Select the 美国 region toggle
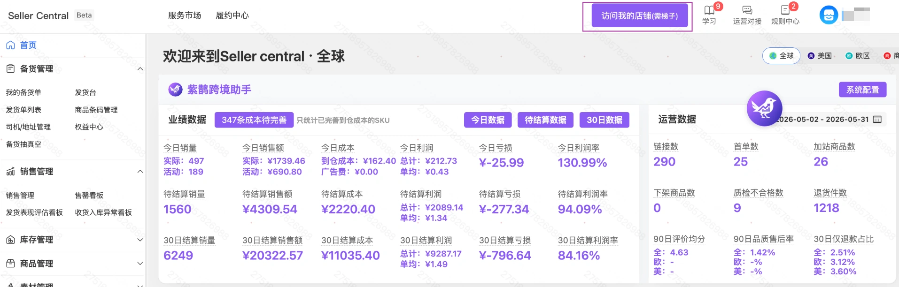Image resolution: width=899 pixels, height=287 pixels. click(x=820, y=56)
